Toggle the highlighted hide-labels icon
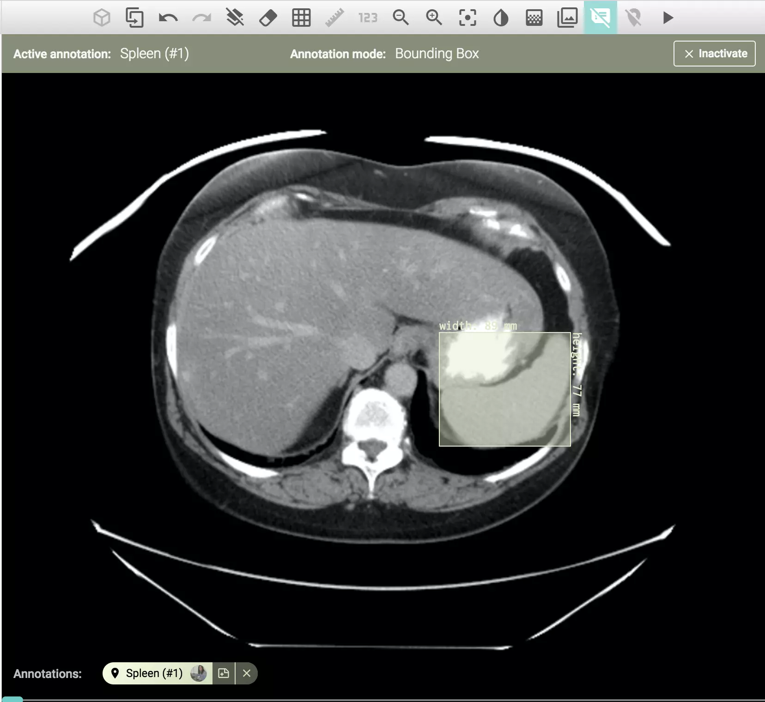 coord(600,18)
